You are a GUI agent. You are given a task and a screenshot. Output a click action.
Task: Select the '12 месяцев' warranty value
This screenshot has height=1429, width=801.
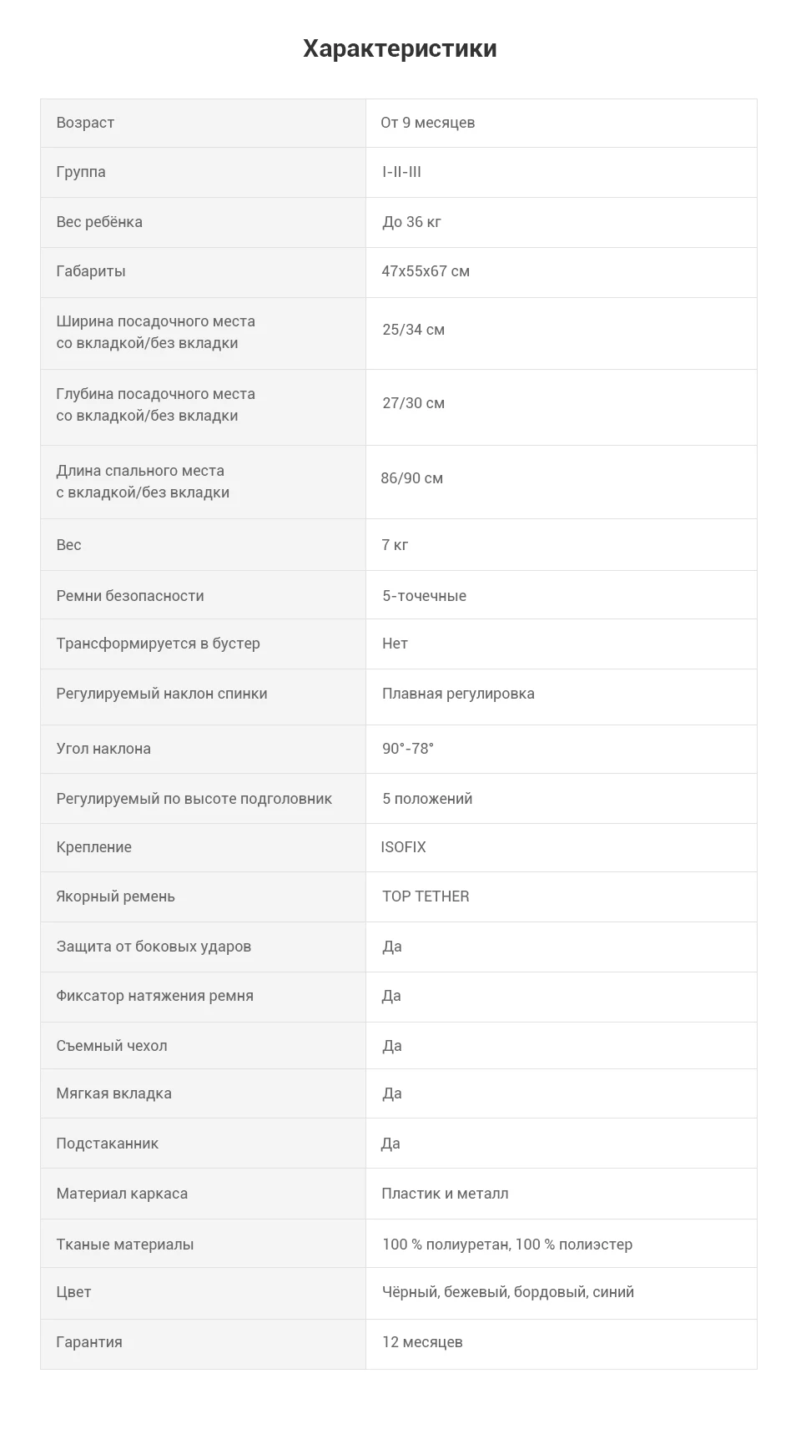pos(422,1342)
